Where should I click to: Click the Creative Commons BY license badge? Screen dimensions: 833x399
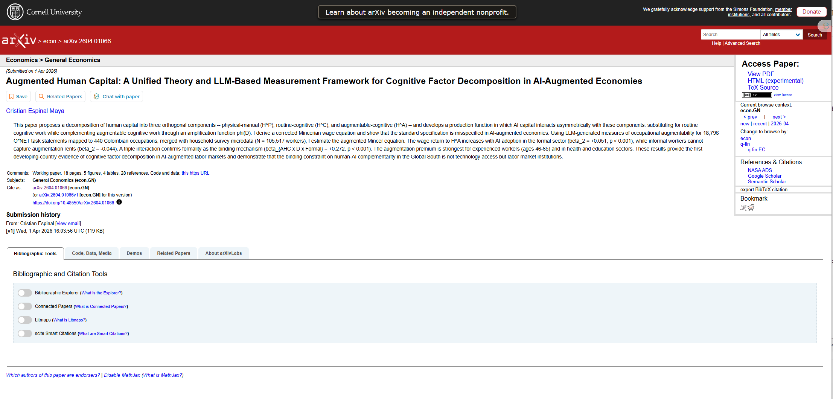coord(757,95)
